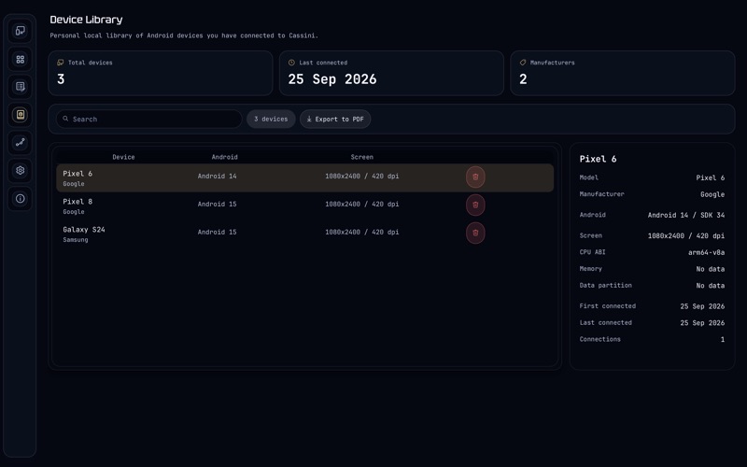Open the settings gear in sidebar

pyautogui.click(x=20, y=170)
